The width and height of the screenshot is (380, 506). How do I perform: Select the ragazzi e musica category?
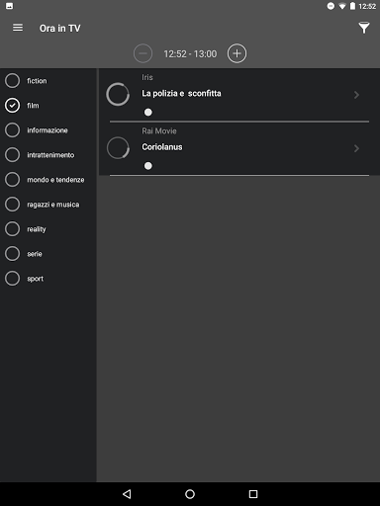pyautogui.click(x=48, y=205)
